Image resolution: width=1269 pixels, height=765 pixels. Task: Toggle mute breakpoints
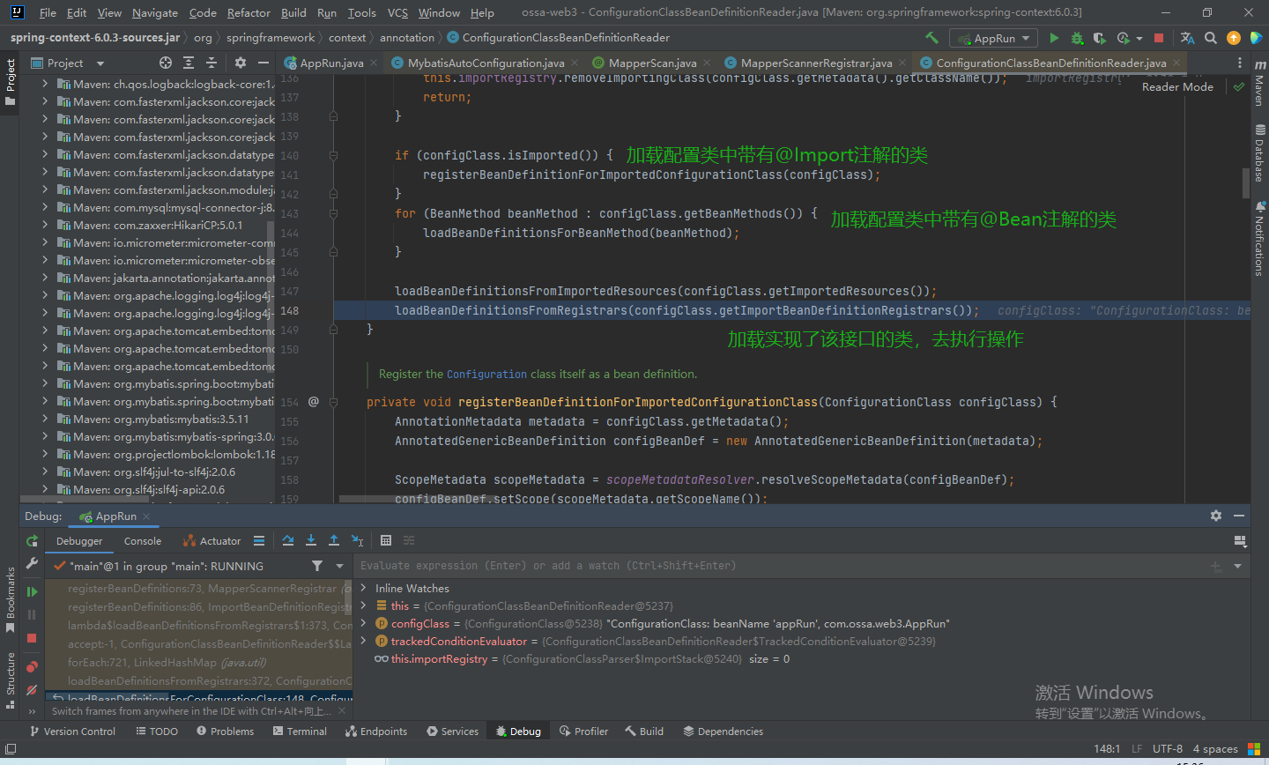(33, 690)
